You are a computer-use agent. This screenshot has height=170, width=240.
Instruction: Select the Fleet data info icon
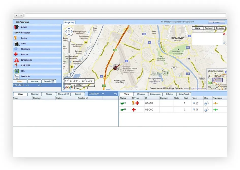click(16, 49)
